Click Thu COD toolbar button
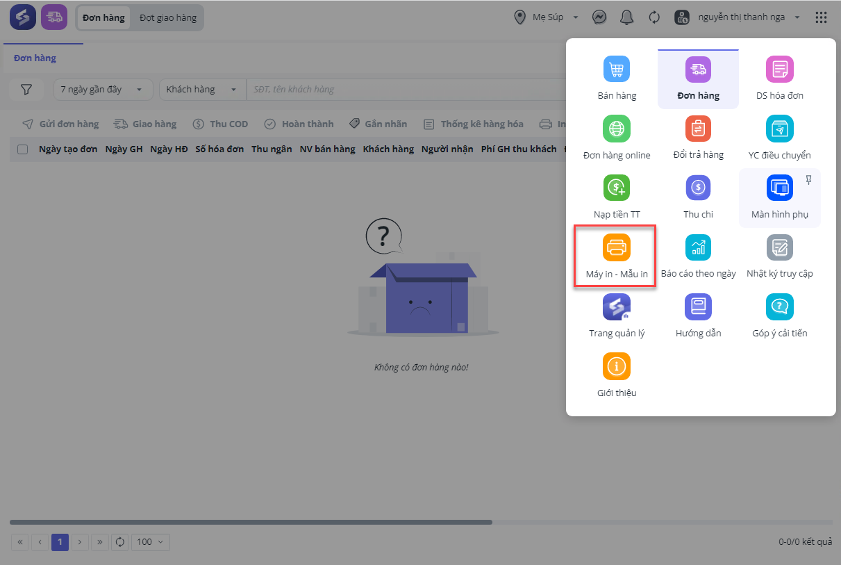The width and height of the screenshot is (841, 565). (x=219, y=124)
